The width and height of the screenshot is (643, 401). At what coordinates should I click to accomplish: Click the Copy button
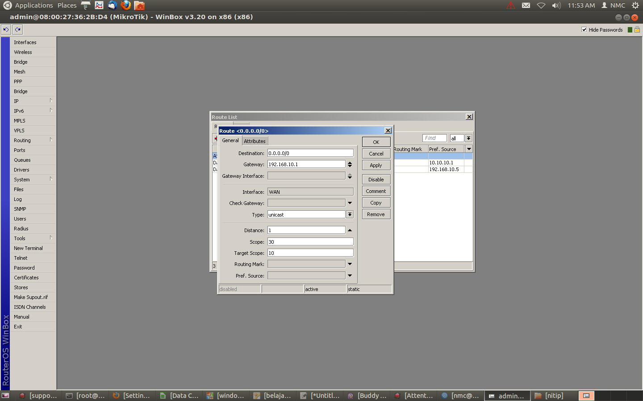376,203
